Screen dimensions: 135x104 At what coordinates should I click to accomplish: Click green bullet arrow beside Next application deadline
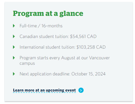pyautogui.click(x=14, y=74)
